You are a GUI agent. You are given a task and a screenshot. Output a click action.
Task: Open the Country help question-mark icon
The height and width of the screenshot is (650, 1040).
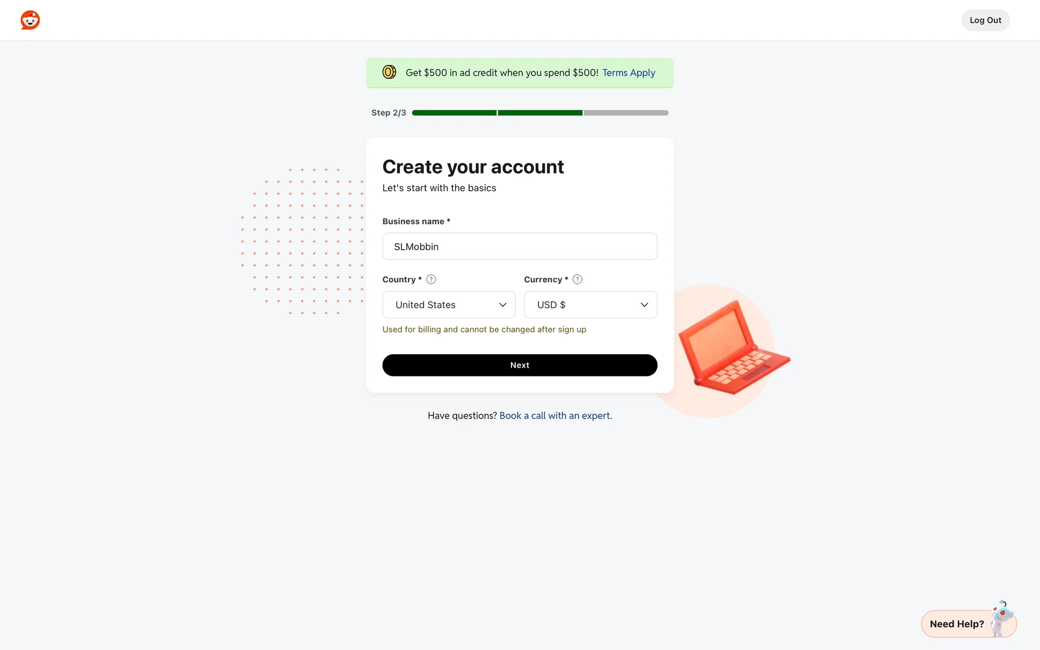431,279
